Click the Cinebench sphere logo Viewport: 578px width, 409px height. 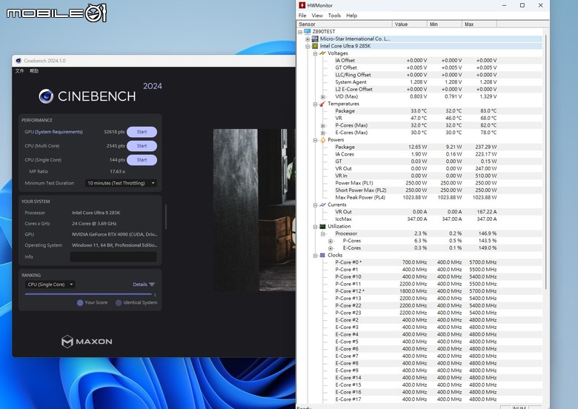tap(46, 96)
